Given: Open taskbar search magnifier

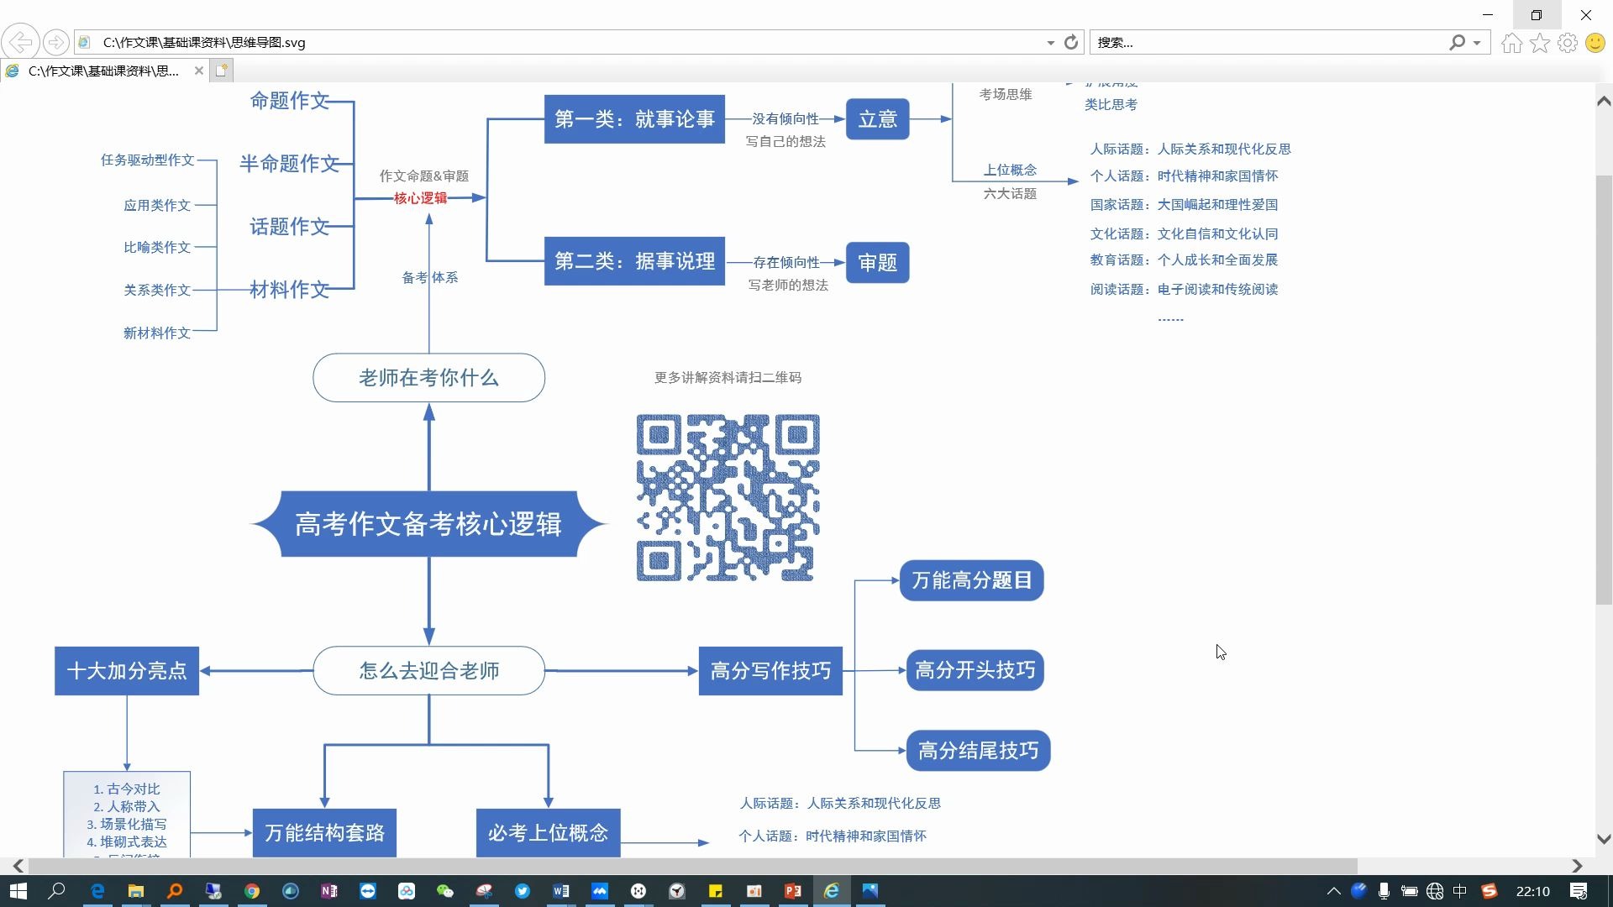Looking at the screenshot, I should pos(57,891).
